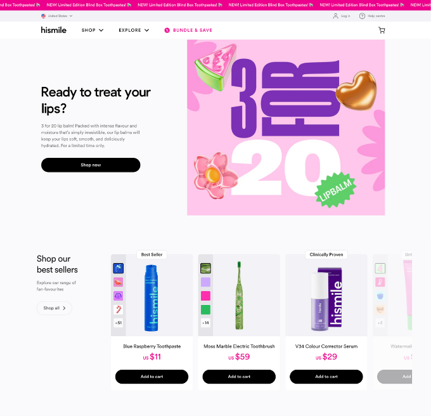
Task: Choose the purple grape flavour toothpaste swatch
Action: 118,296
